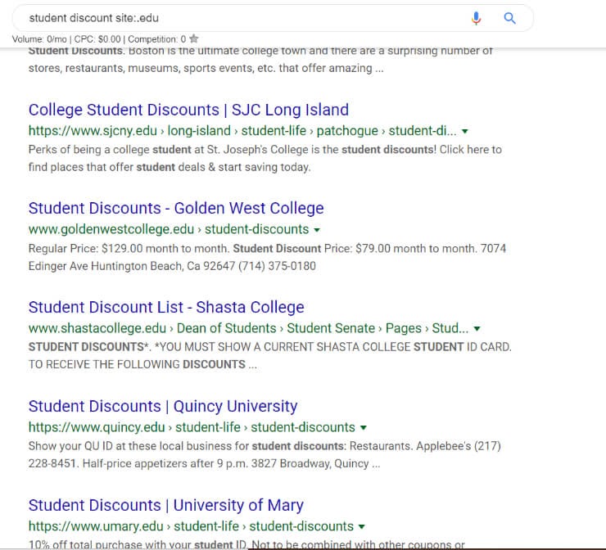Screen dimensions: 606x550
Task: Open Student Discounts University of Mary result
Action: [x=165, y=505]
